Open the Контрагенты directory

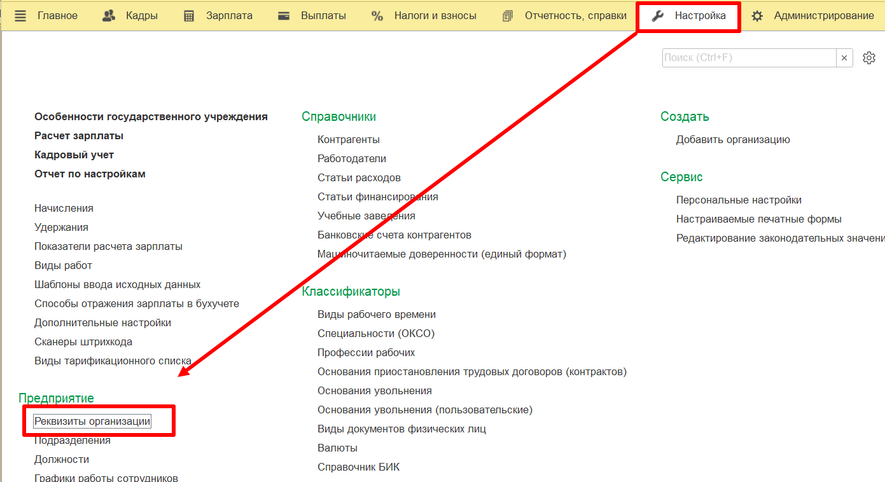(349, 139)
